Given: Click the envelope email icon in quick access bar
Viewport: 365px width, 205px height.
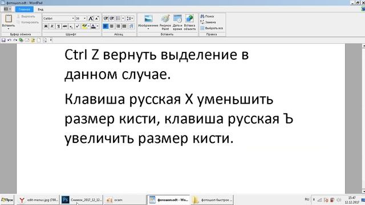Looking at the screenshot, I should pyautogui.click(x=27, y=40).
